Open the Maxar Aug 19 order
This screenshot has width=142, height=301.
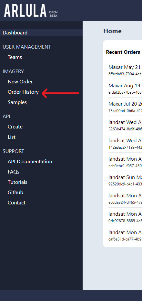[x=125, y=89]
